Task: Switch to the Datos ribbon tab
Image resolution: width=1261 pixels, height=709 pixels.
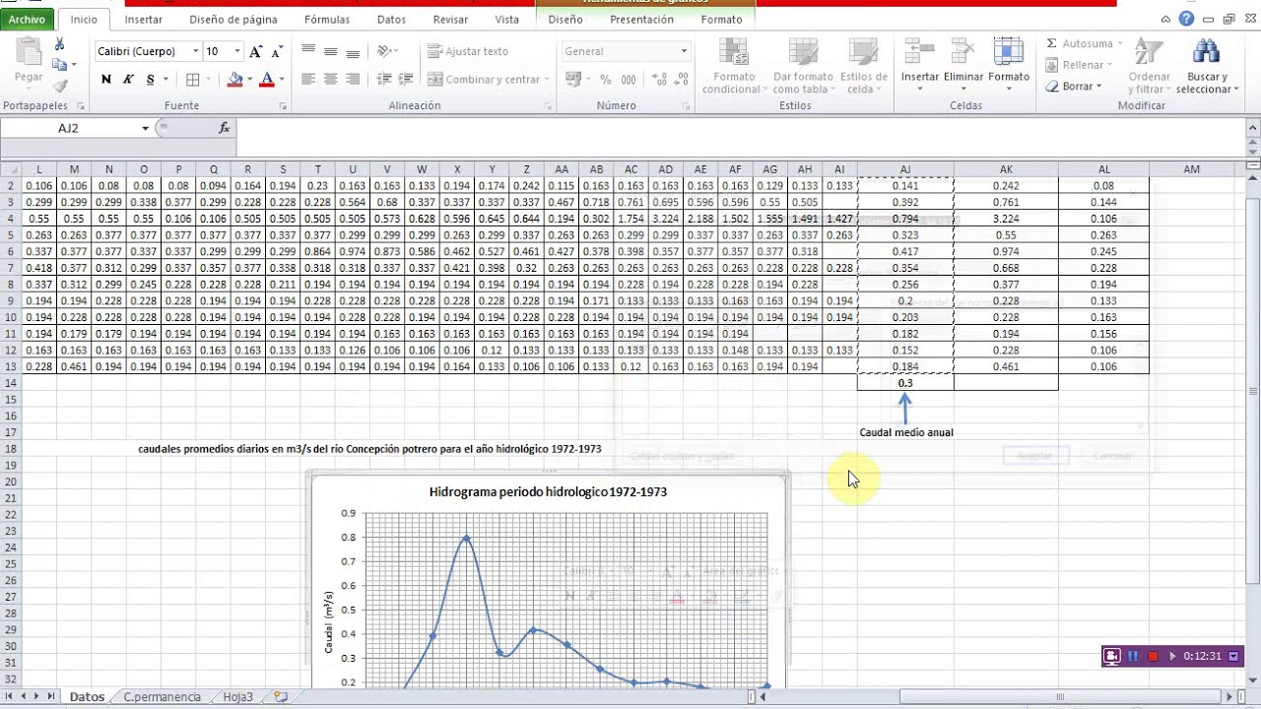Action: (391, 20)
